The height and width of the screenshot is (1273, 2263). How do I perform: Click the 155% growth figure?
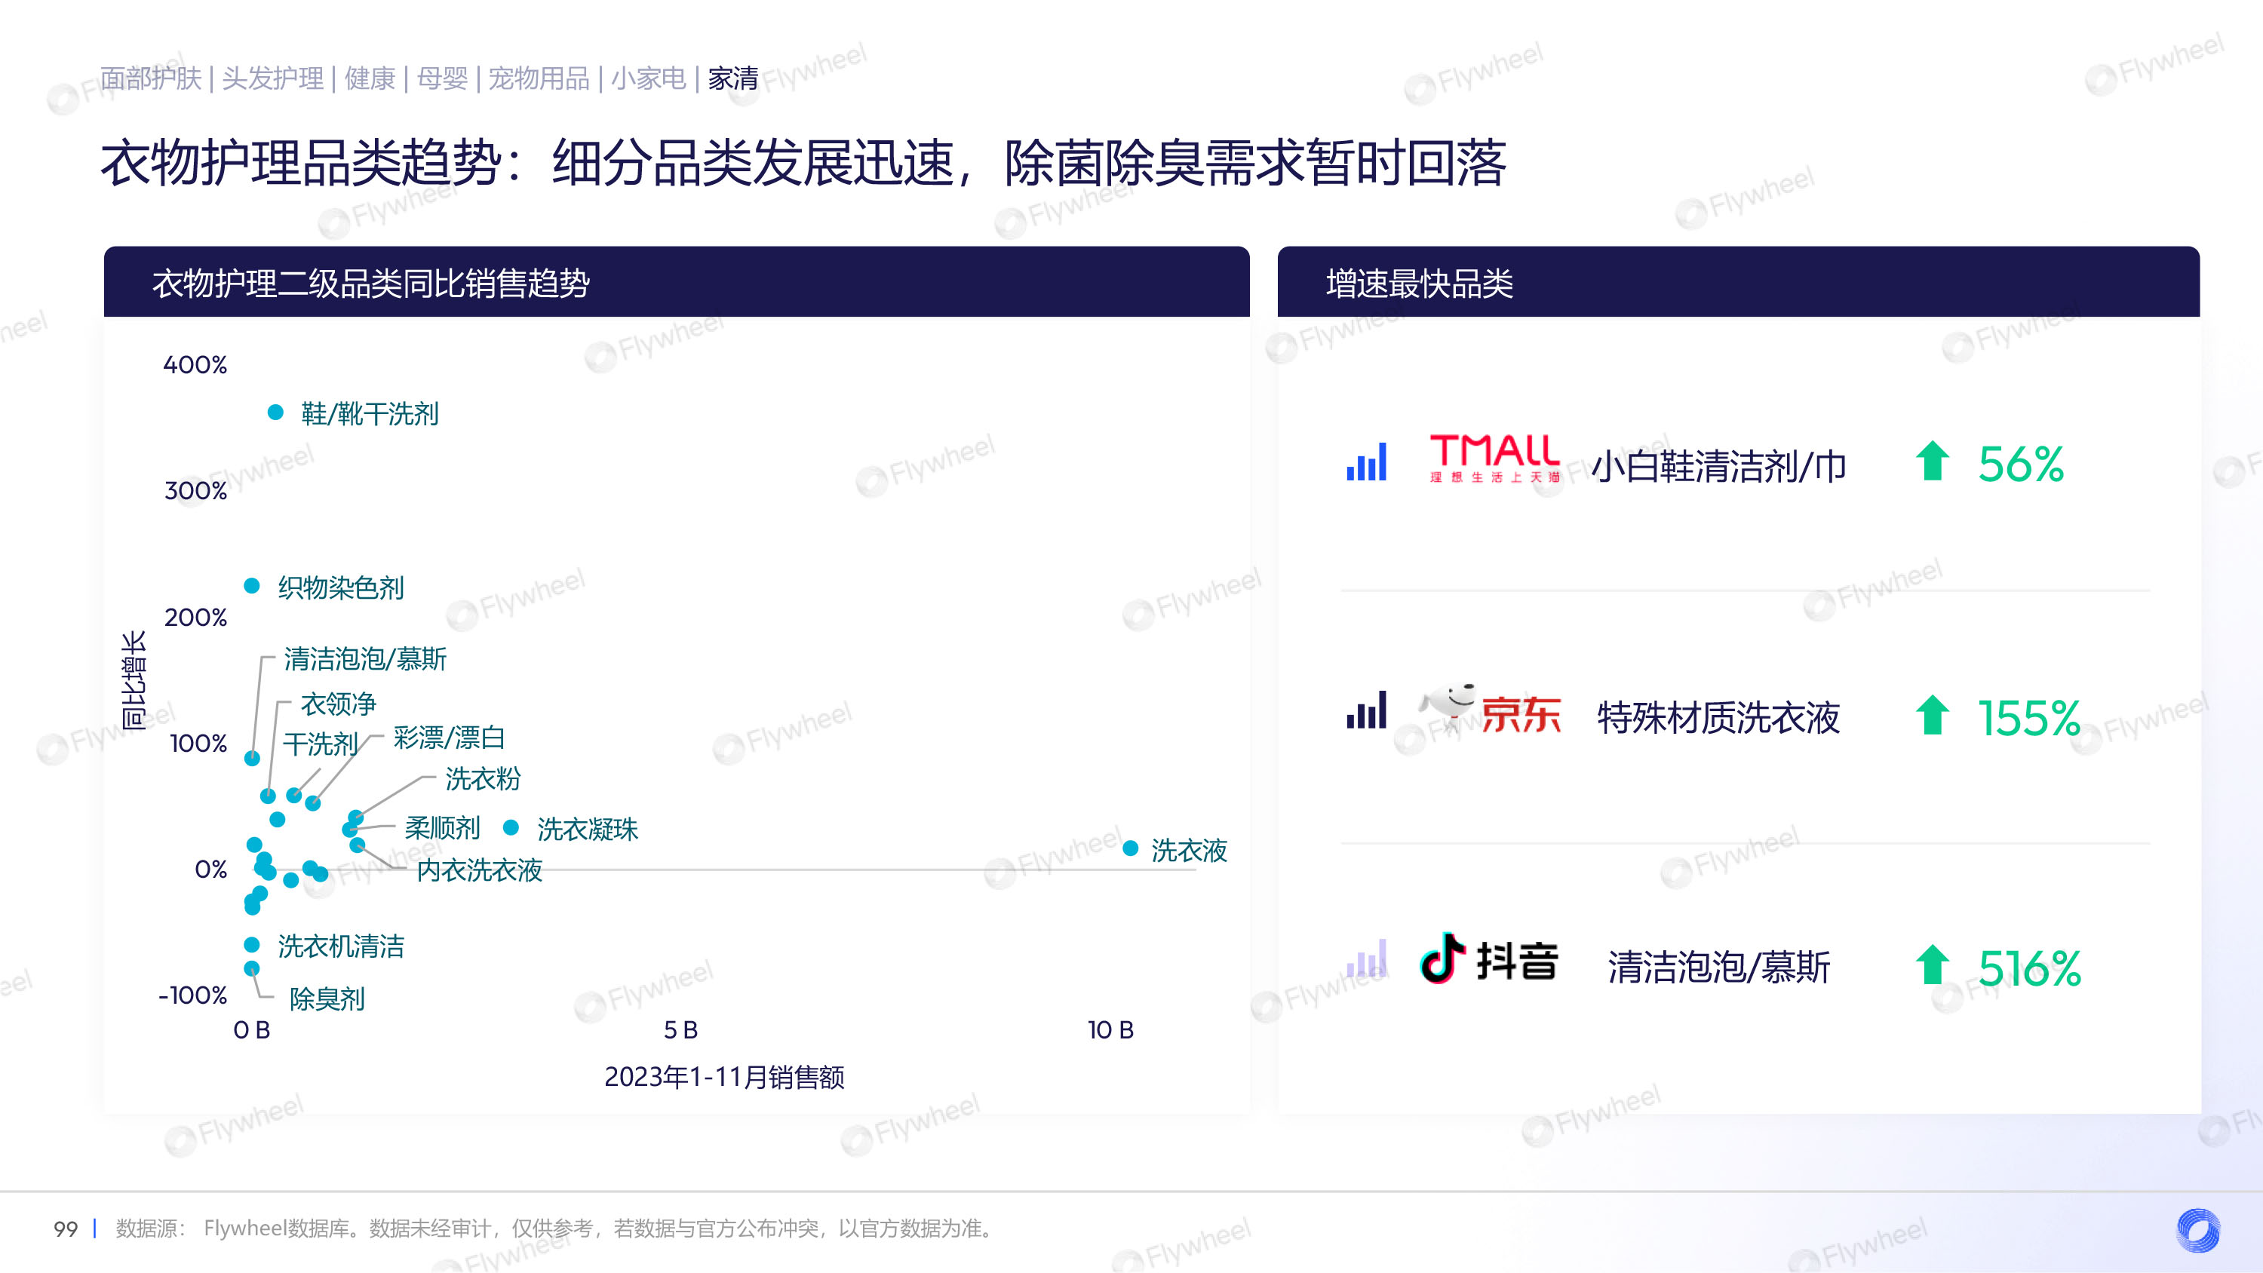coord(2028,718)
